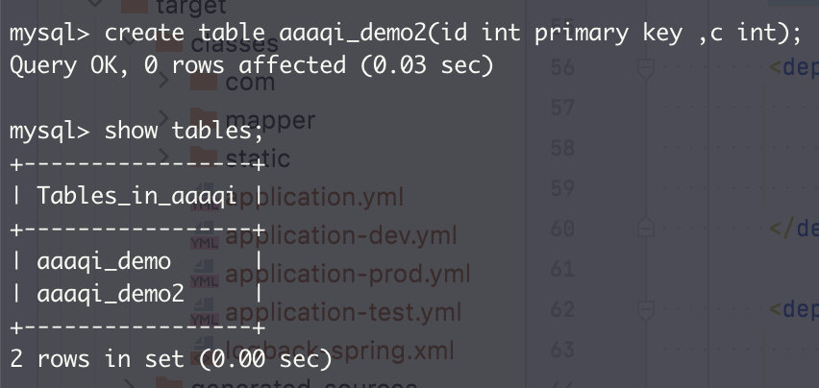This screenshot has height=388, width=819.
Task: Toggle code fold marker on line 56
Action: coord(646,69)
